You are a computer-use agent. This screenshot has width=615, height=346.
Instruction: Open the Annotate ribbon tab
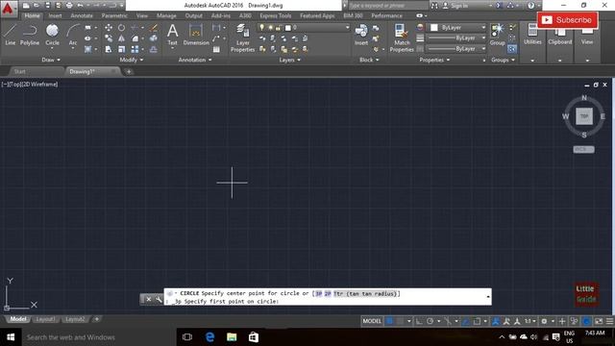tap(82, 15)
